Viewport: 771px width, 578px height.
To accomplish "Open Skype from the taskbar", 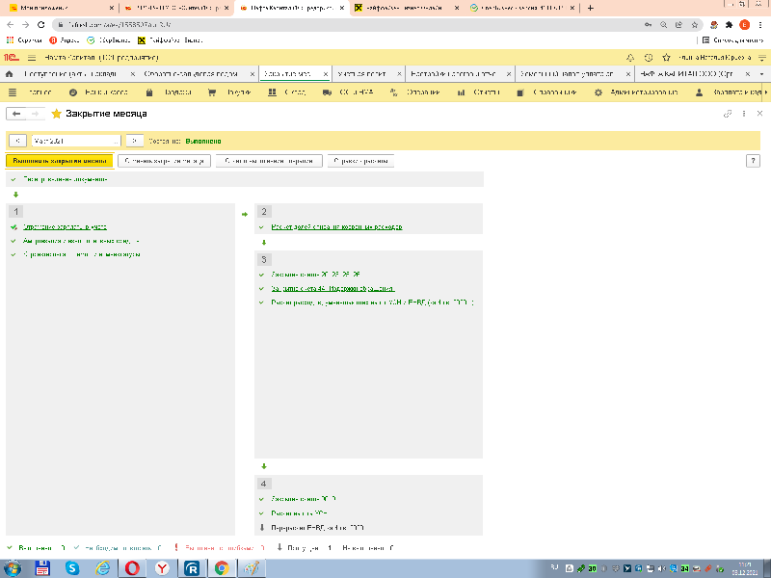I will pyautogui.click(x=72, y=568).
